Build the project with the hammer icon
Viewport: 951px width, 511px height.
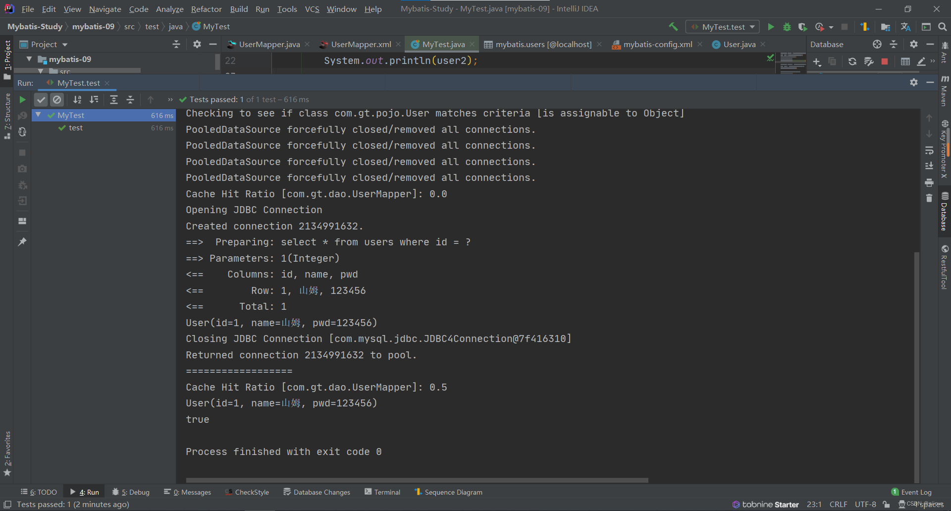pos(673,27)
